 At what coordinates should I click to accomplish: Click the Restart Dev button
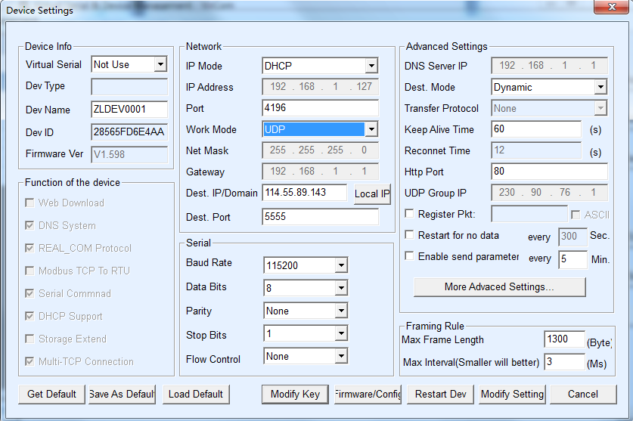pyautogui.click(x=440, y=394)
